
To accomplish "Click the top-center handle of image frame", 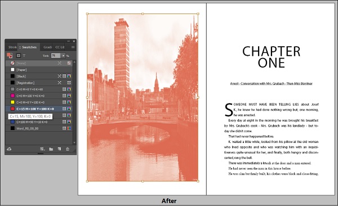I will click(x=143, y=14).
